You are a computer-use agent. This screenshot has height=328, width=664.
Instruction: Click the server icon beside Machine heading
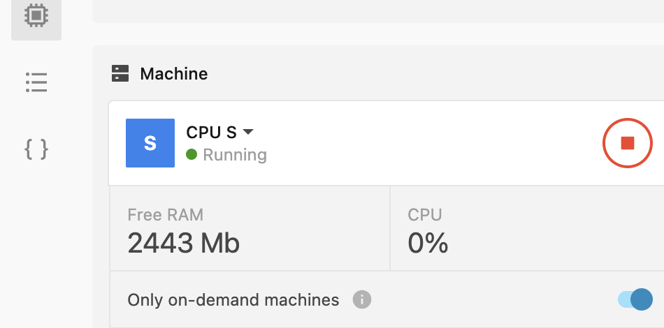coord(120,74)
